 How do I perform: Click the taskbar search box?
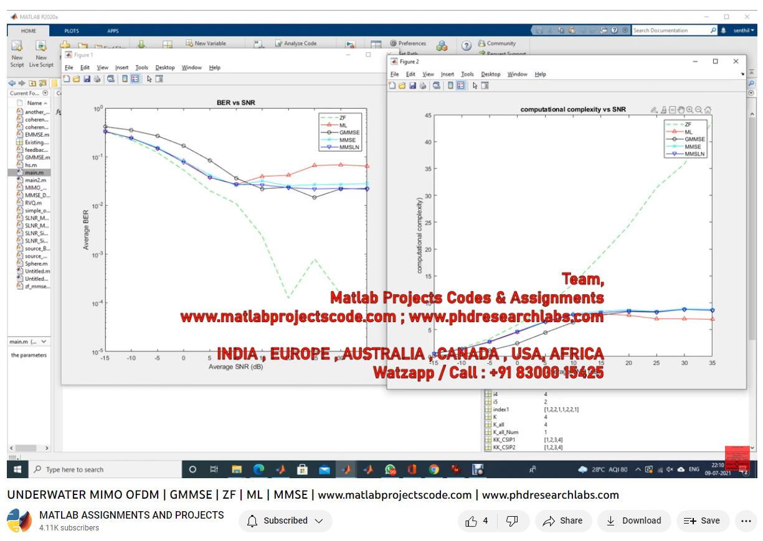click(104, 469)
